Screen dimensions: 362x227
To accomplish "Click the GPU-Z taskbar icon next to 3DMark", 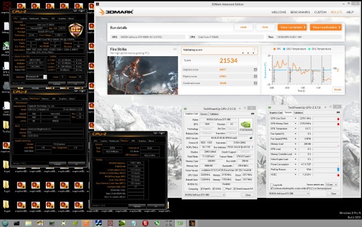I will [180, 223].
